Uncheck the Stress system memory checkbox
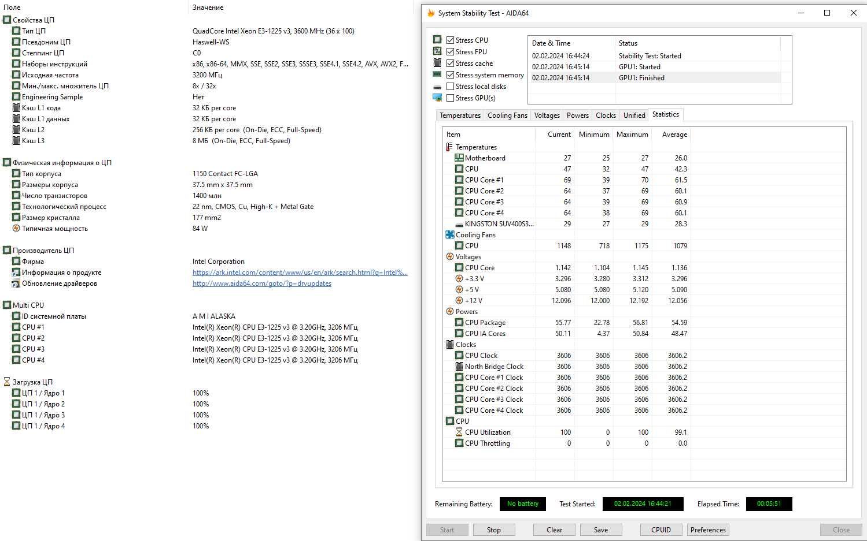 [450, 75]
